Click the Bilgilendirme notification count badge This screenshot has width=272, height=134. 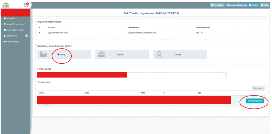[27, 36]
